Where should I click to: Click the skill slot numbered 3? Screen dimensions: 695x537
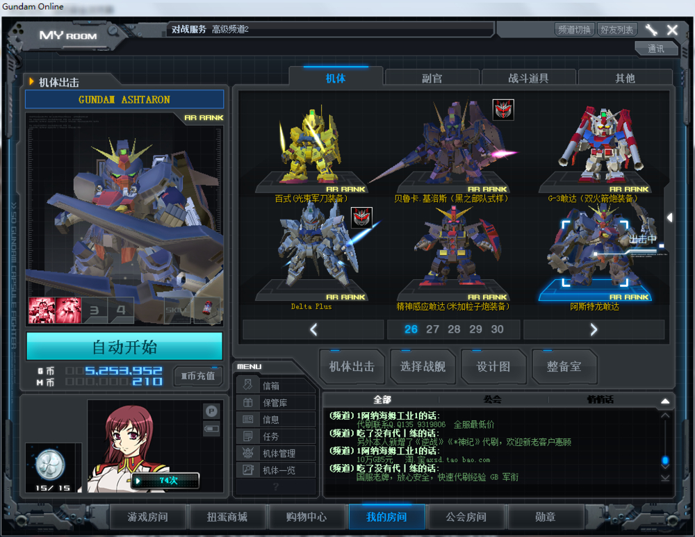coord(95,310)
